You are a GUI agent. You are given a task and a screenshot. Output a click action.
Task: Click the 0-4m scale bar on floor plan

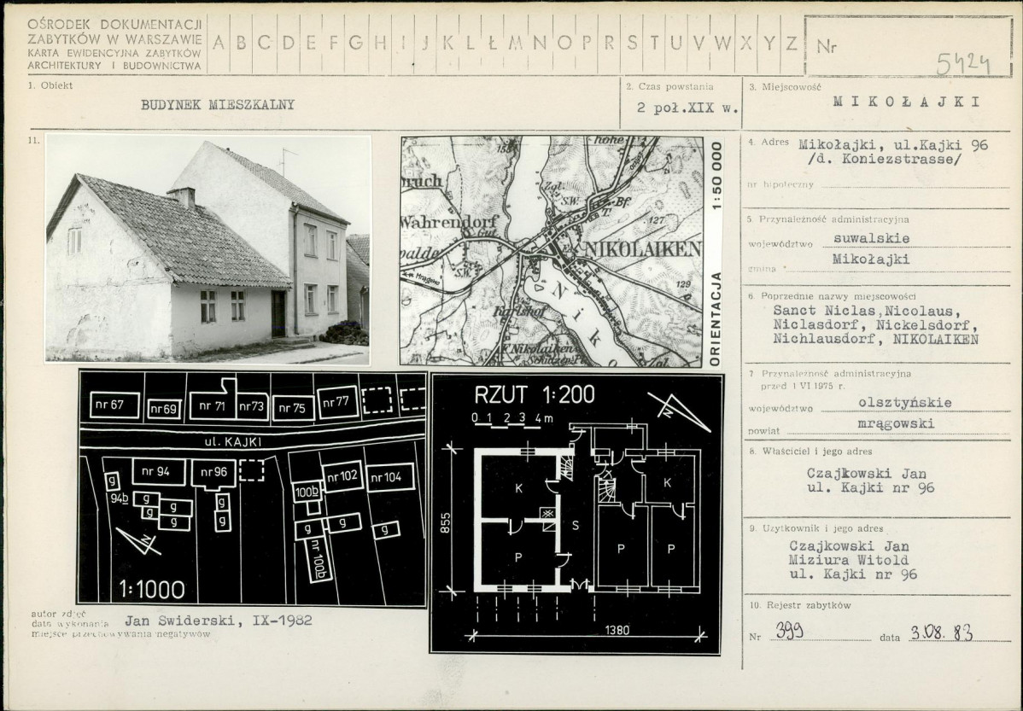click(511, 419)
